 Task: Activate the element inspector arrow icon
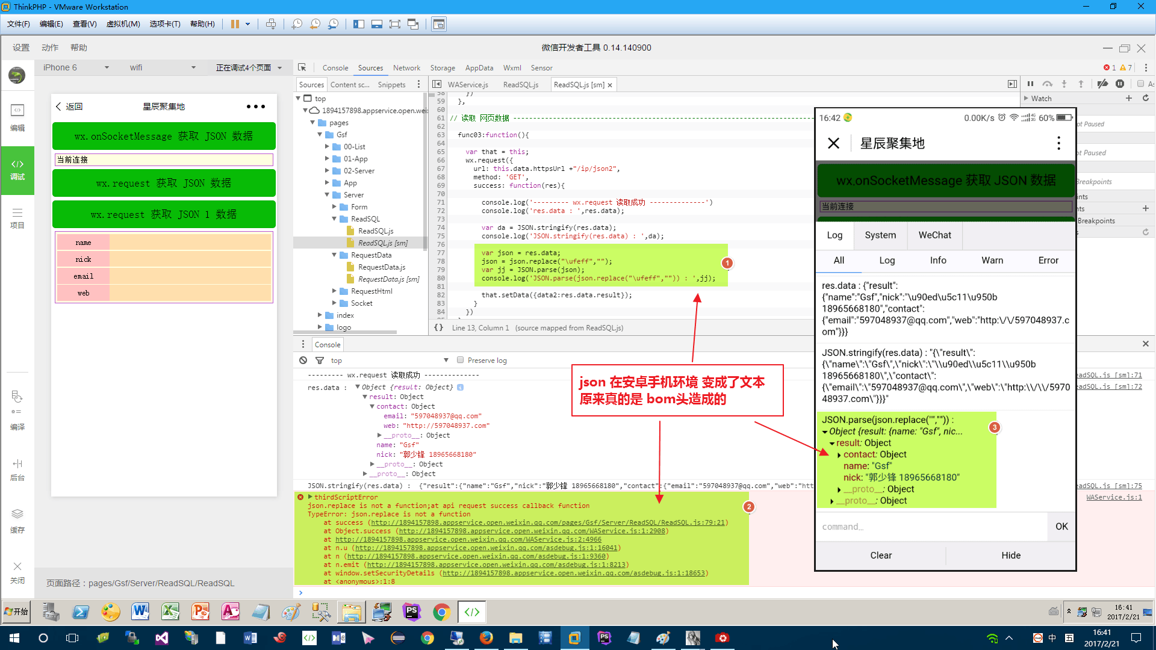pos(302,67)
